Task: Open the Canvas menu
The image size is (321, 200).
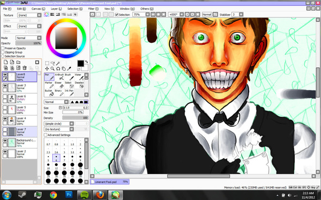Action: (x=38, y=9)
